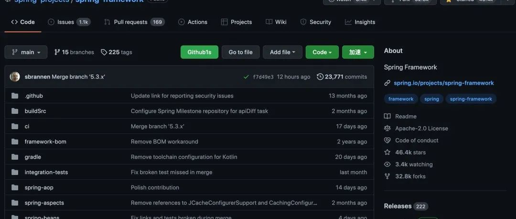This screenshot has height=219, width=516.
Task: View the Security tab
Action: [315, 22]
